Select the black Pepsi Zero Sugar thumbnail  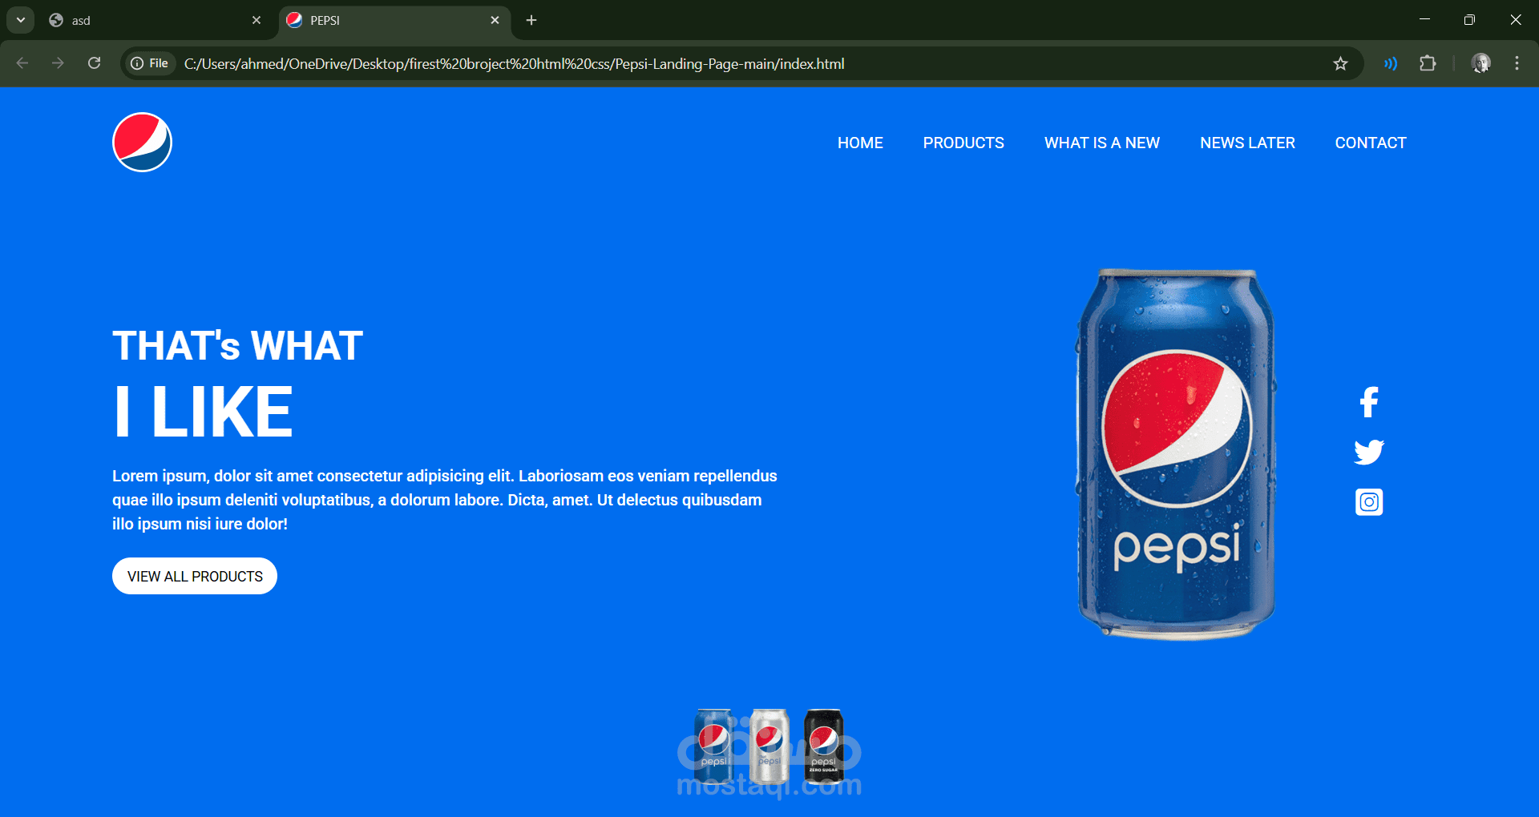pyautogui.click(x=824, y=746)
